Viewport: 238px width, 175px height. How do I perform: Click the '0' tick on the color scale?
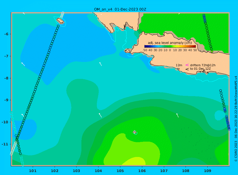pyautogui.click(x=170, y=50)
